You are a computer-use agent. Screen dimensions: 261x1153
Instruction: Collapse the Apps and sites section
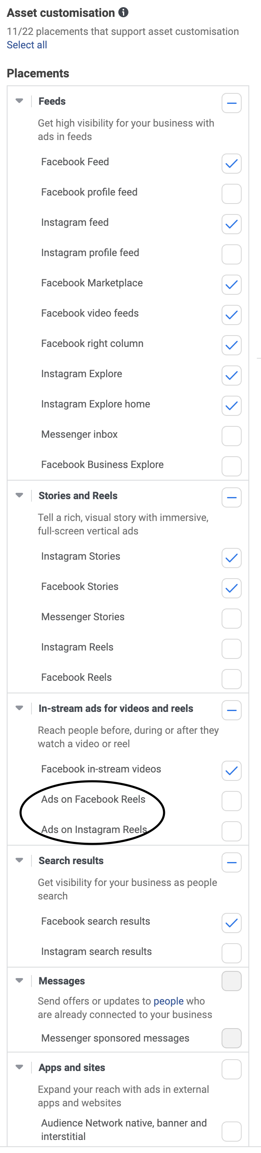coord(19,1067)
